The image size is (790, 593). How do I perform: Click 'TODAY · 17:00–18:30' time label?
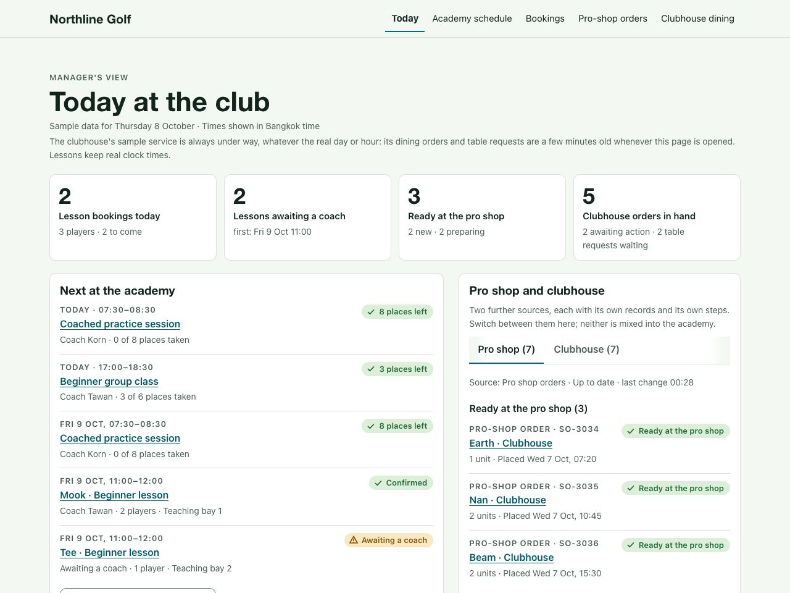[106, 368]
